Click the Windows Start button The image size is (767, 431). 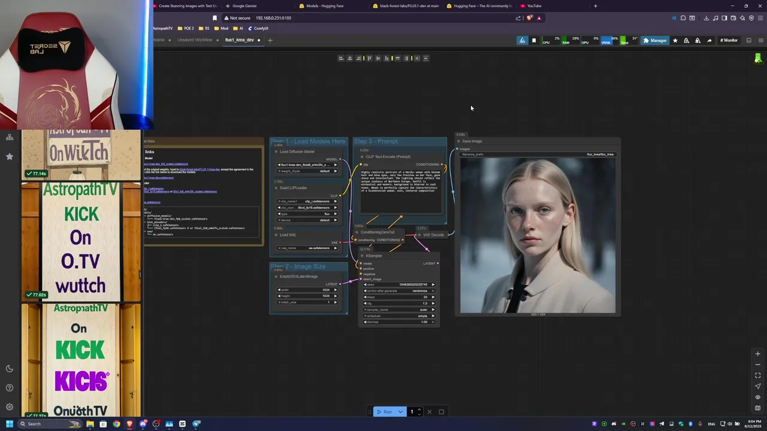9,424
